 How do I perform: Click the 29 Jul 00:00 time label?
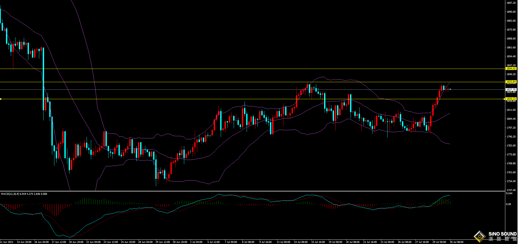tap(439, 242)
